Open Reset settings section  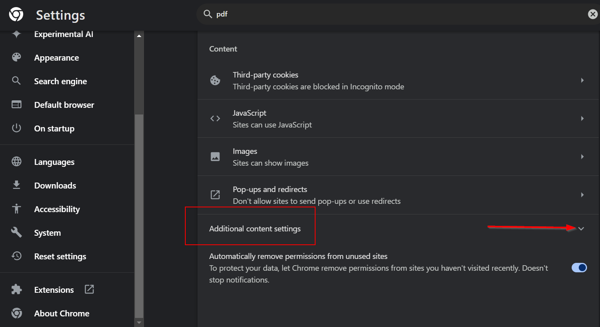(60, 257)
